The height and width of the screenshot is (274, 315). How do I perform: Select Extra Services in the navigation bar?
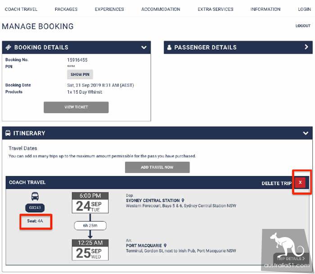tap(216, 9)
